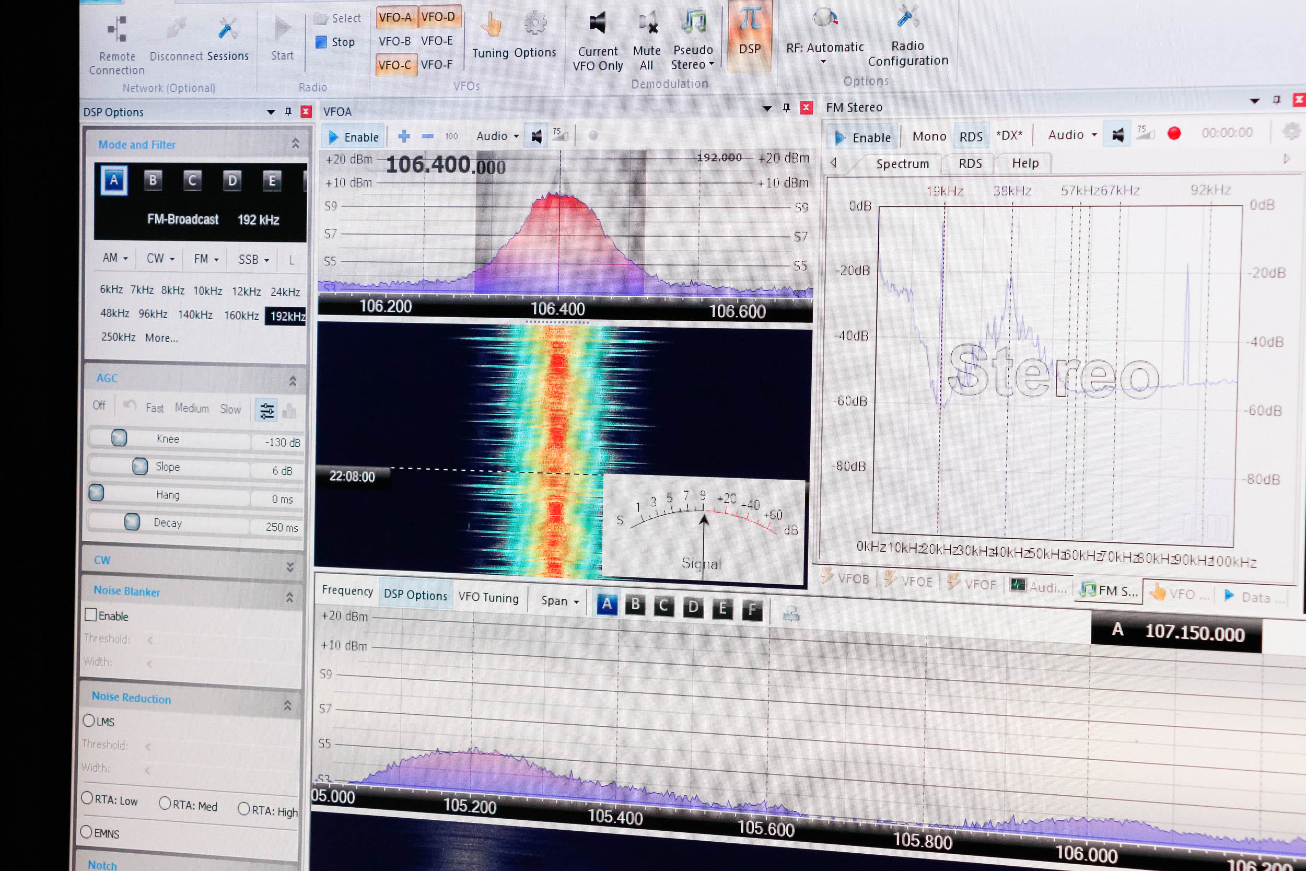Open the FM Stereo Audio dropdown
Screen dimensions: 1306x871
[1072, 135]
